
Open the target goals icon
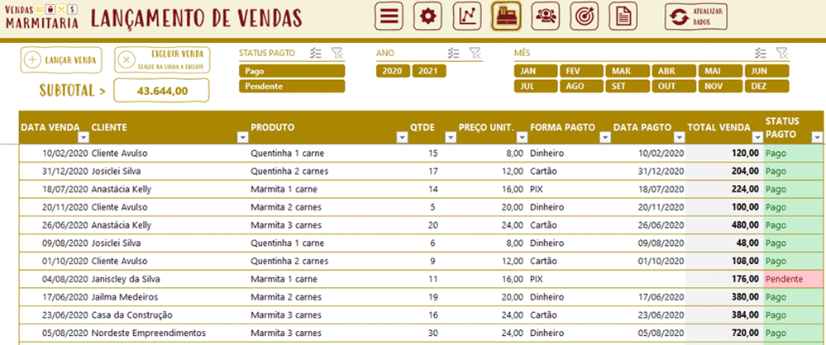585,17
